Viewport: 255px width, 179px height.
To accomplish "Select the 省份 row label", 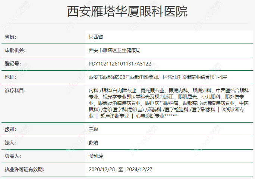I will pyautogui.click(x=11, y=37).
